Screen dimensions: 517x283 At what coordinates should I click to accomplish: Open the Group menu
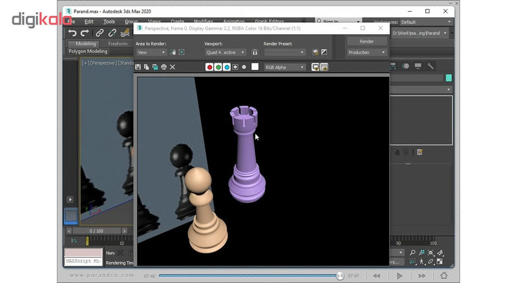click(131, 21)
